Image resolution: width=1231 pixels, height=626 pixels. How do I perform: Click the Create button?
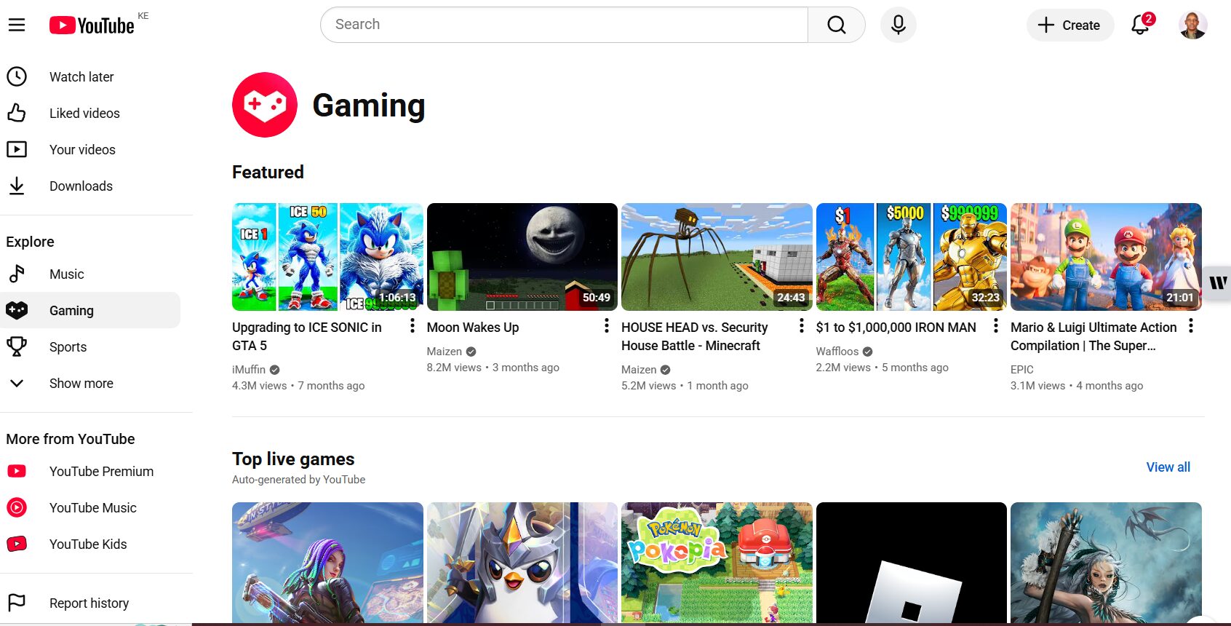1069,25
